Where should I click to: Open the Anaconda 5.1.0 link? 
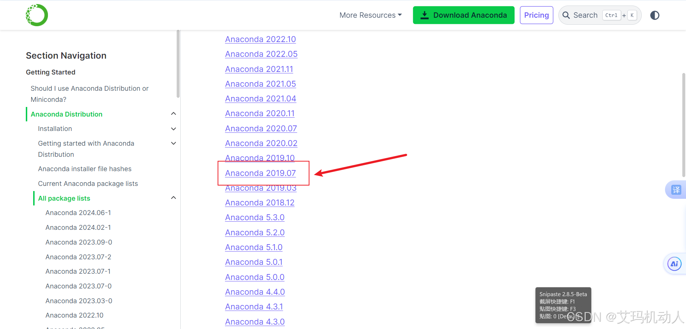coord(254,247)
